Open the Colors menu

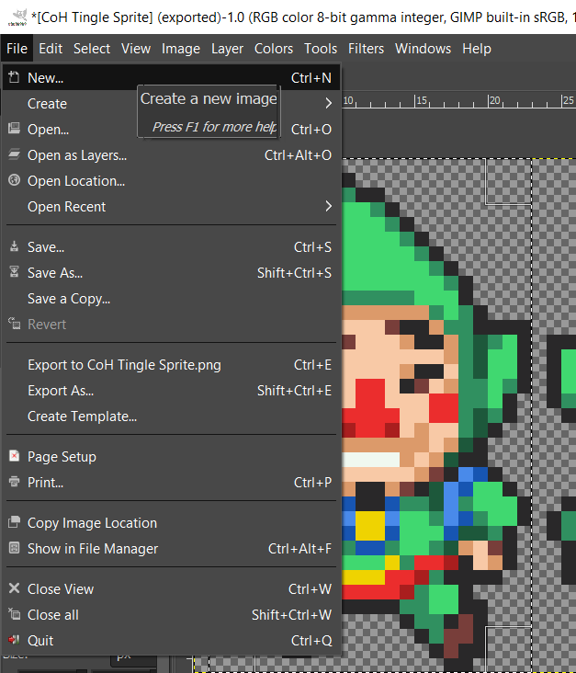tap(274, 49)
